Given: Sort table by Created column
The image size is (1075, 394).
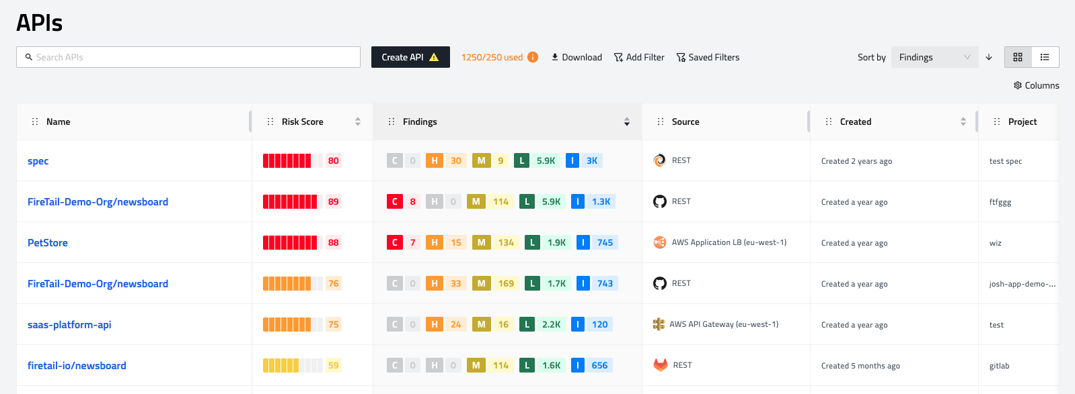Looking at the screenshot, I should 963,121.
